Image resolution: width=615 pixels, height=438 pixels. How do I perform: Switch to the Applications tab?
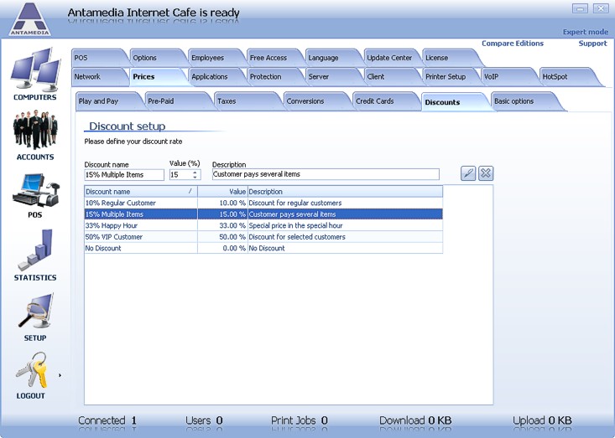pos(215,77)
